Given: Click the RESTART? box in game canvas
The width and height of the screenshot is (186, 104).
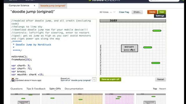Looking at the screenshot, I should [x=129, y=48].
